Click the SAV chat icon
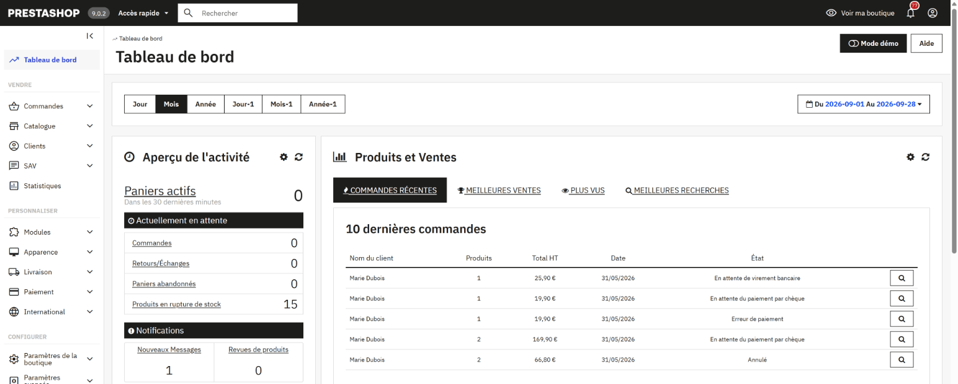The height and width of the screenshot is (384, 958). [x=14, y=166]
